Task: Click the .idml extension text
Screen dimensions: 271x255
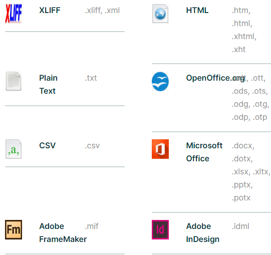Action: coord(240,226)
